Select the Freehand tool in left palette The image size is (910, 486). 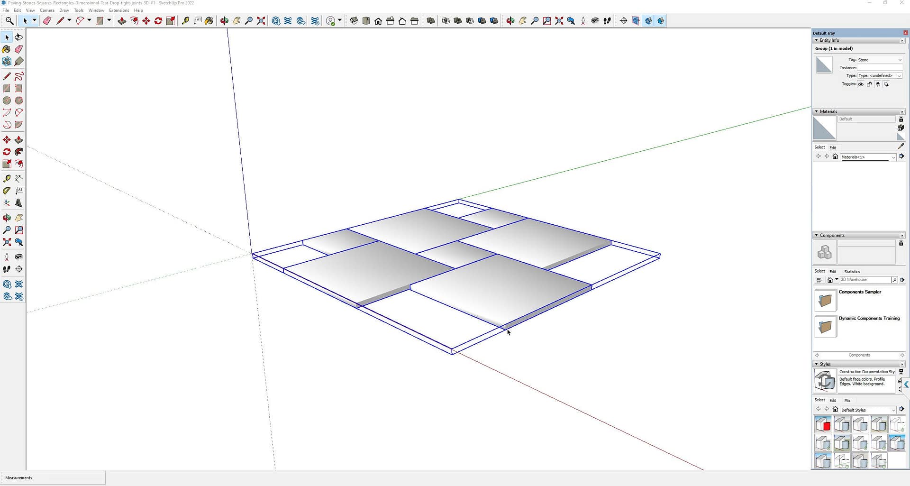(19, 76)
